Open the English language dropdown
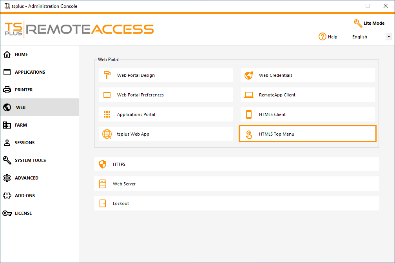The image size is (395, 263). (x=388, y=36)
